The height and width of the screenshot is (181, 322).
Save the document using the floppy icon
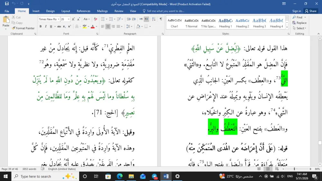[7, 4]
